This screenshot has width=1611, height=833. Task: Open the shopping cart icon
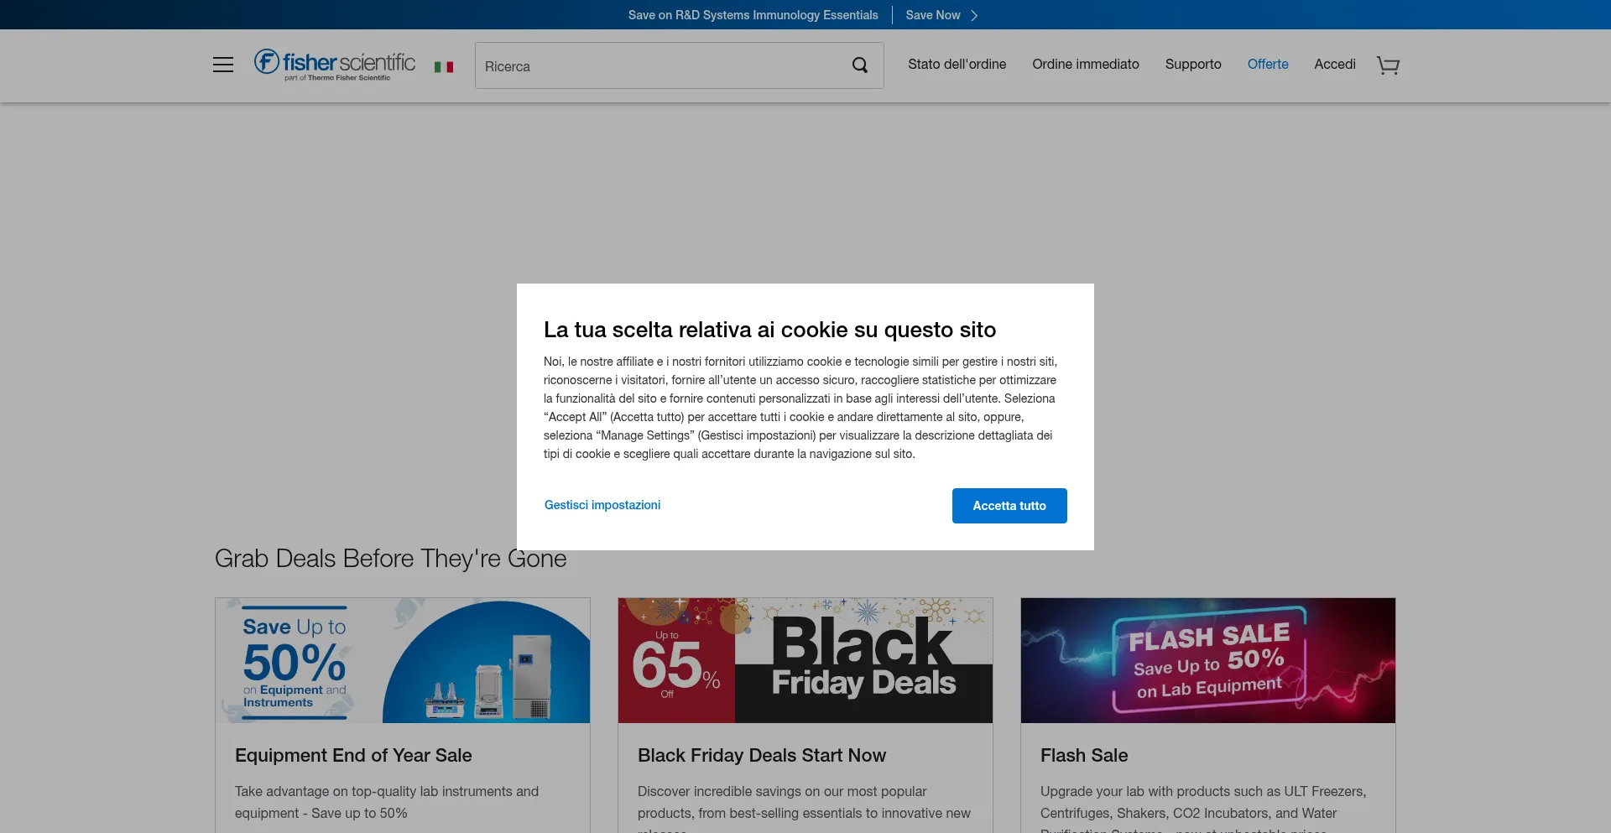(x=1388, y=65)
